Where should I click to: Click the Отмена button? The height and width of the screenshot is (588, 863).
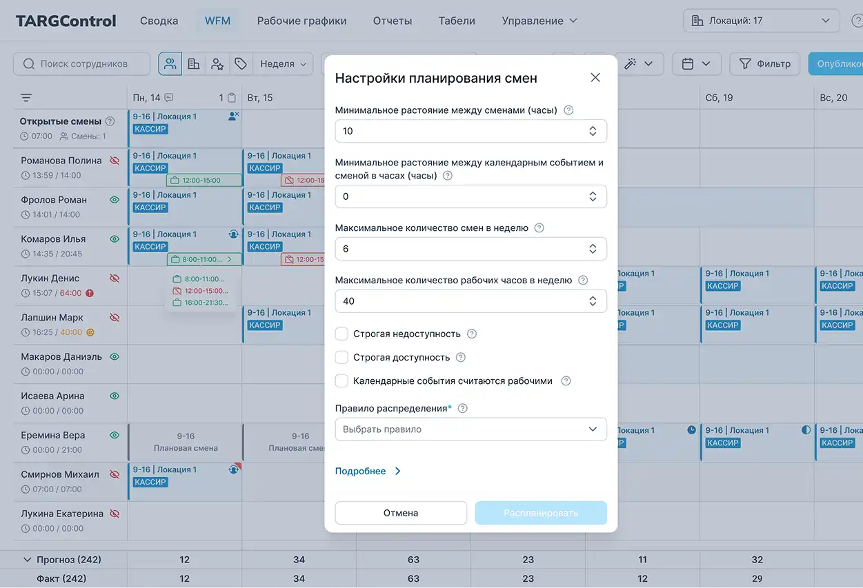click(x=401, y=513)
